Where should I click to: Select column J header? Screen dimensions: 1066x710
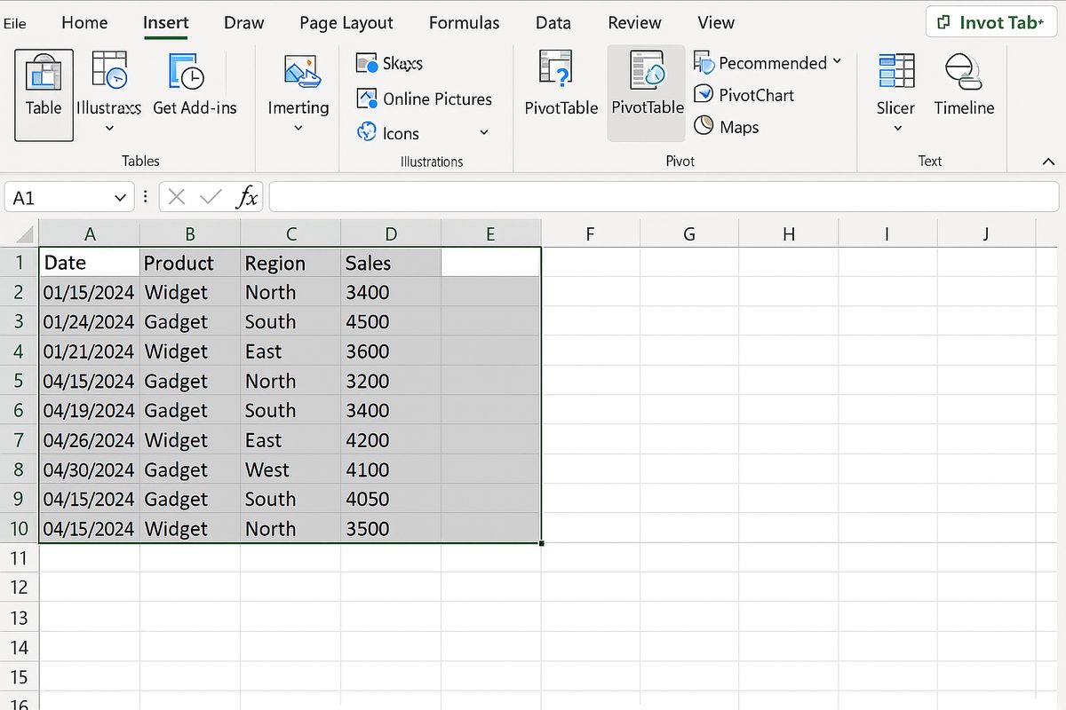tap(986, 234)
